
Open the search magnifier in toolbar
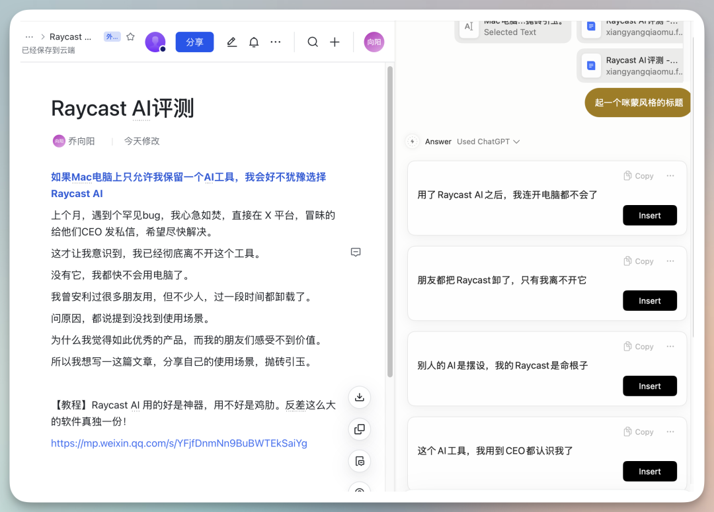(313, 42)
